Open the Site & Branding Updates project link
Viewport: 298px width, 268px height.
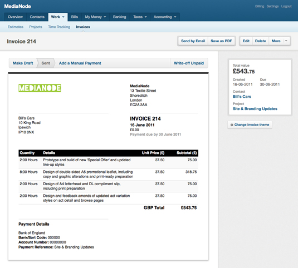click(x=255, y=109)
